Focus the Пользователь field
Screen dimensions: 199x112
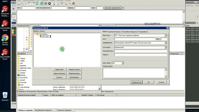(141, 51)
